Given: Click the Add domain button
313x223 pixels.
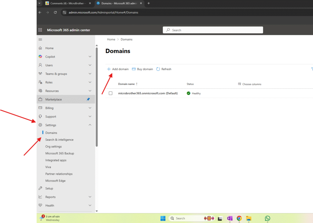Looking at the screenshot, I should click(118, 69).
